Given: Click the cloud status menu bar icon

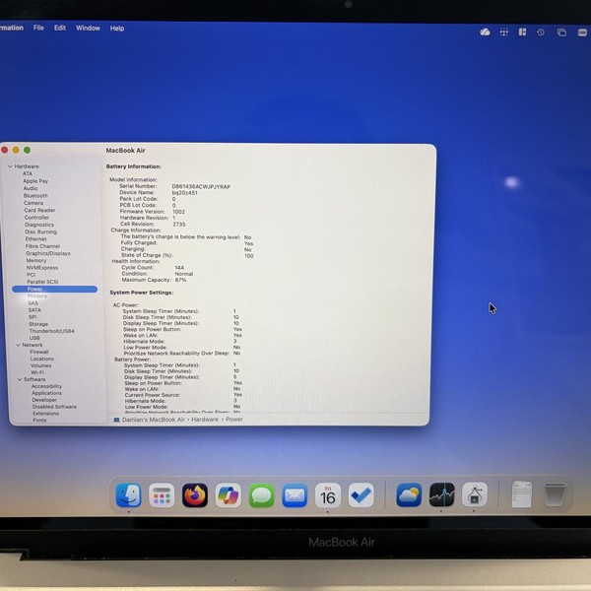Looking at the screenshot, I should [485, 33].
